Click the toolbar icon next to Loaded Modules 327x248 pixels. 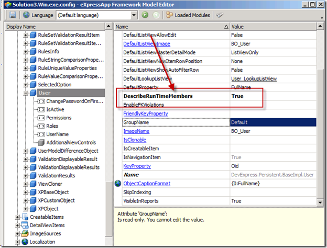(220, 15)
